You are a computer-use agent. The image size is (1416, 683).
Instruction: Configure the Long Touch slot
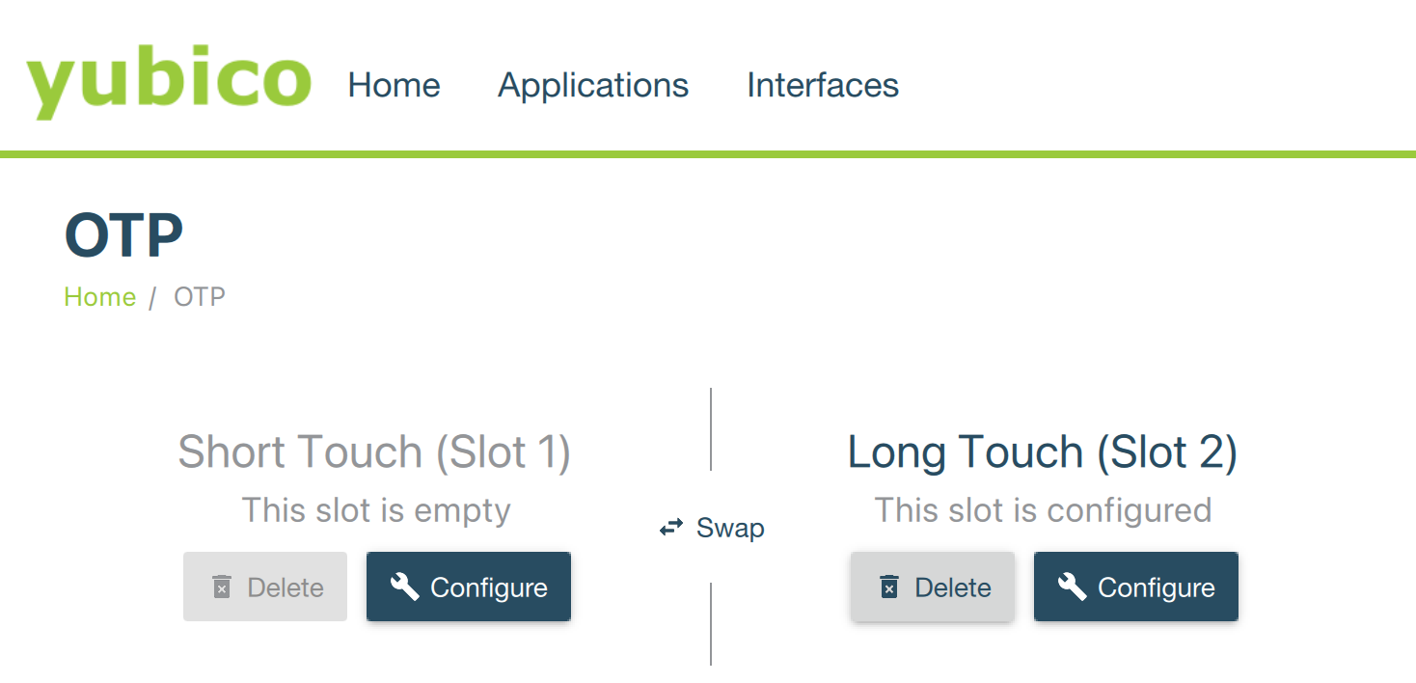click(1136, 587)
